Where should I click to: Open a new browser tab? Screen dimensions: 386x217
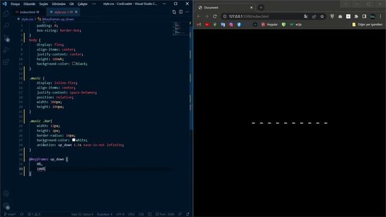tap(261, 7)
